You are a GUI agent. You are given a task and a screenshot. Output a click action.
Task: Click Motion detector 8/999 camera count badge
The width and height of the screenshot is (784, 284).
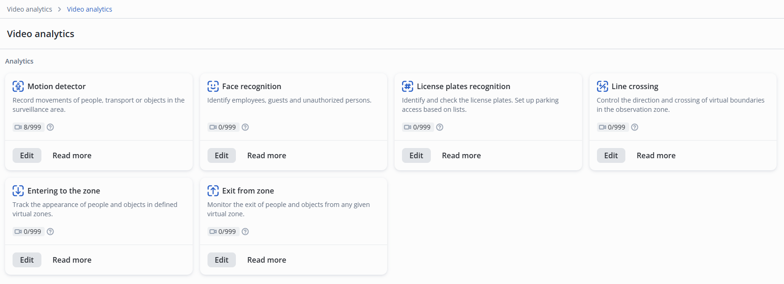[28, 127]
